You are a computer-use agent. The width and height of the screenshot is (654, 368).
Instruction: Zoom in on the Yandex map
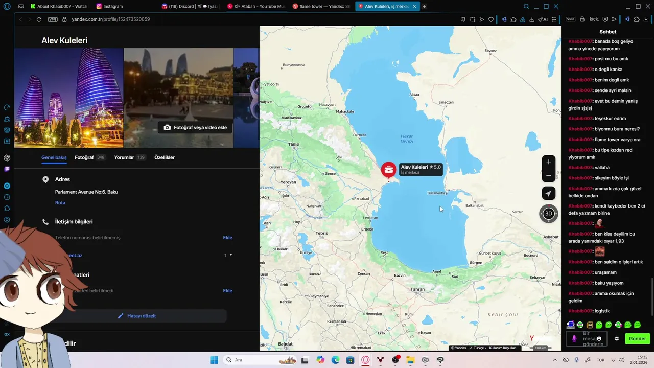[x=548, y=162]
